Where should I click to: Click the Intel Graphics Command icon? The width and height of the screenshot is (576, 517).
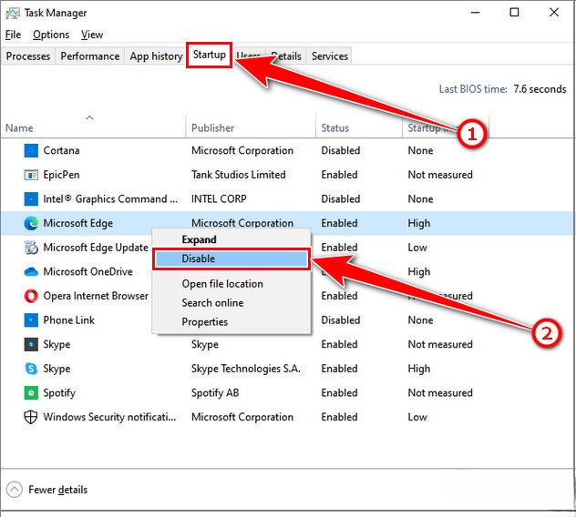point(31,198)
